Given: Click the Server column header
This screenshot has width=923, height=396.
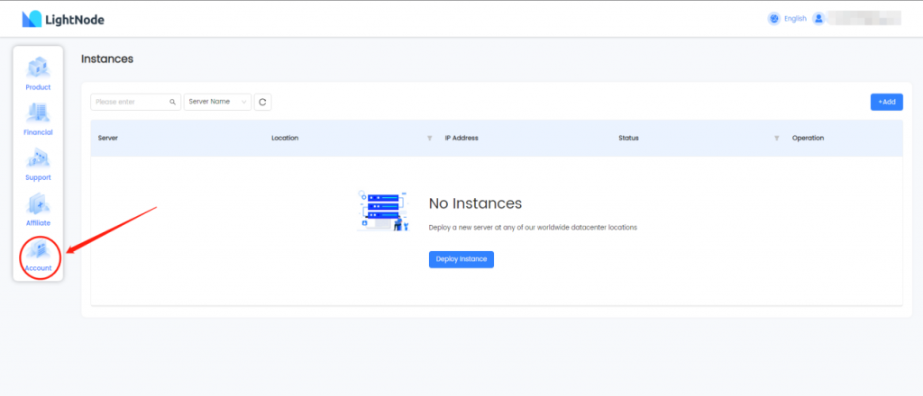Looking at the screenshot, I should click(108, 139).
